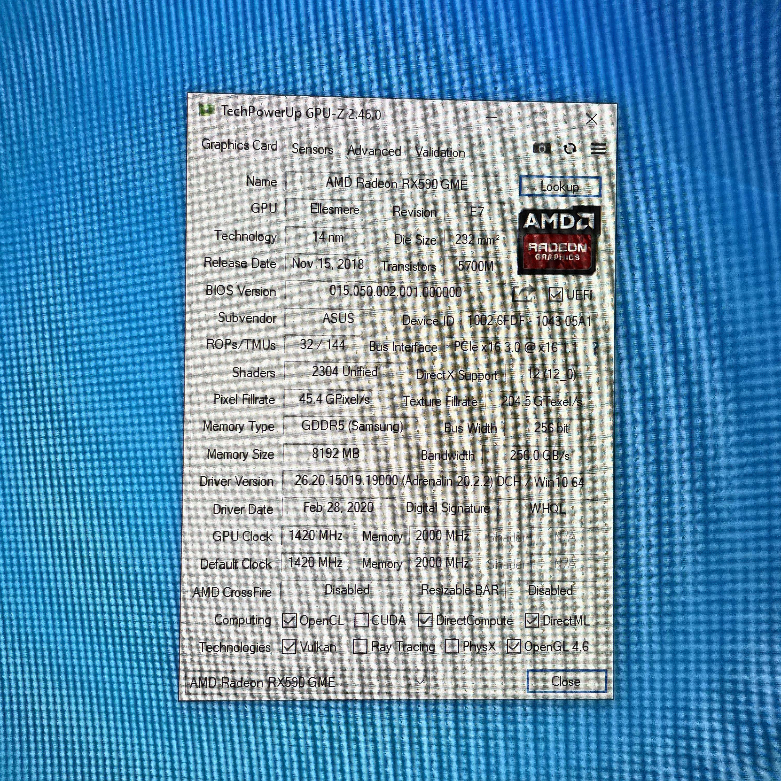Click the Driver Version field
781x781 pixels.
439,481
